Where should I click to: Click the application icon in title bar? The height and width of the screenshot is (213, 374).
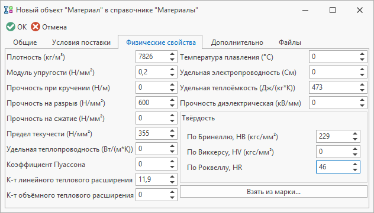pos(9,10)
